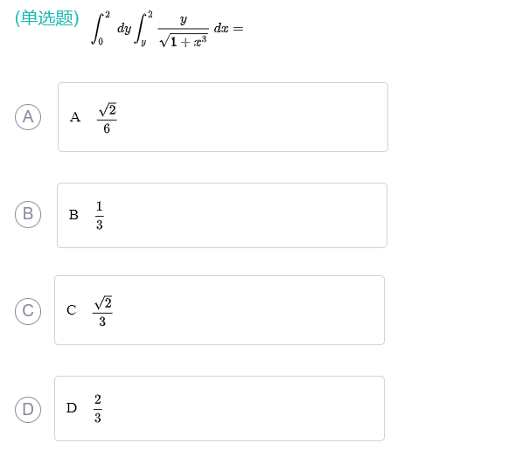Click the teal 单选题 question type label
This screenshot has width=516, height=457.
[47, 17]
